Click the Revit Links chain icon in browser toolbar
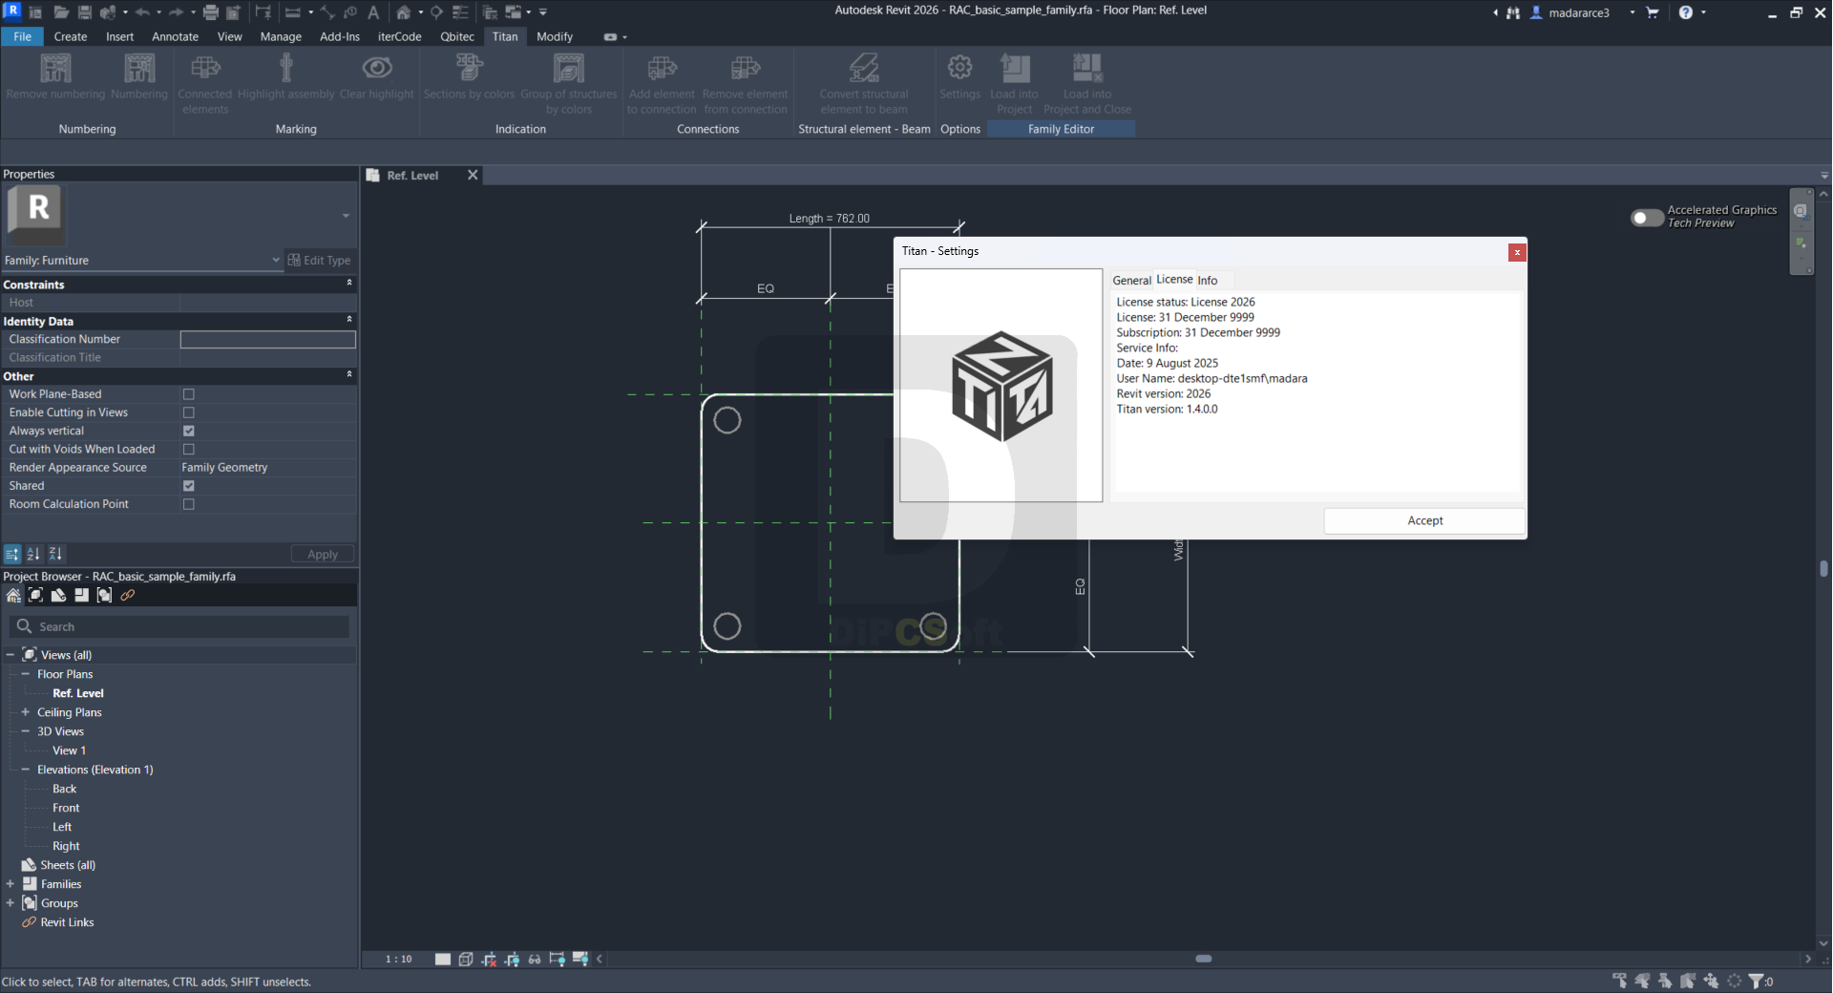The image size is (1833, 993). pyautogui.click(x=127, y=596)
